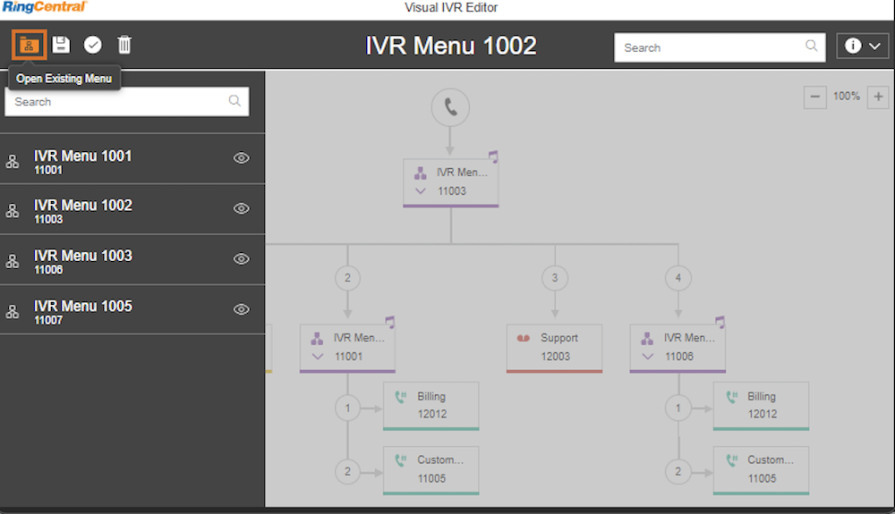Screen dimensions: 895x514
Task: Select the Custom 11005 node under 11001
Action: [431, 470]
